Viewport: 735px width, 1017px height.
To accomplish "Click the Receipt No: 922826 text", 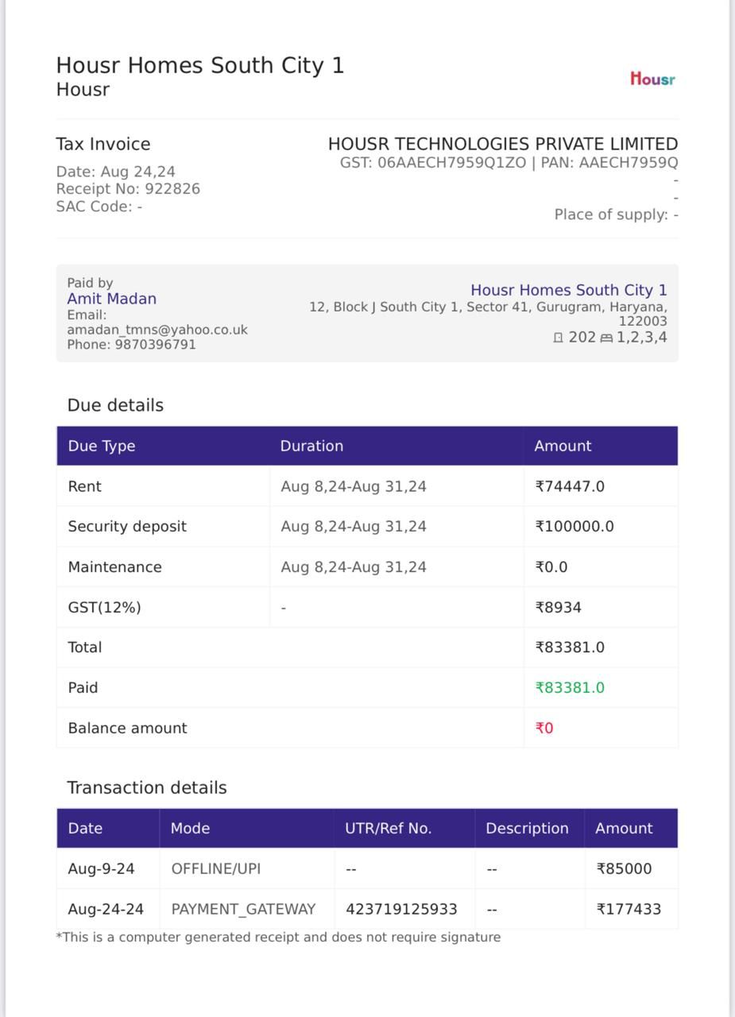I will point(128,189).
